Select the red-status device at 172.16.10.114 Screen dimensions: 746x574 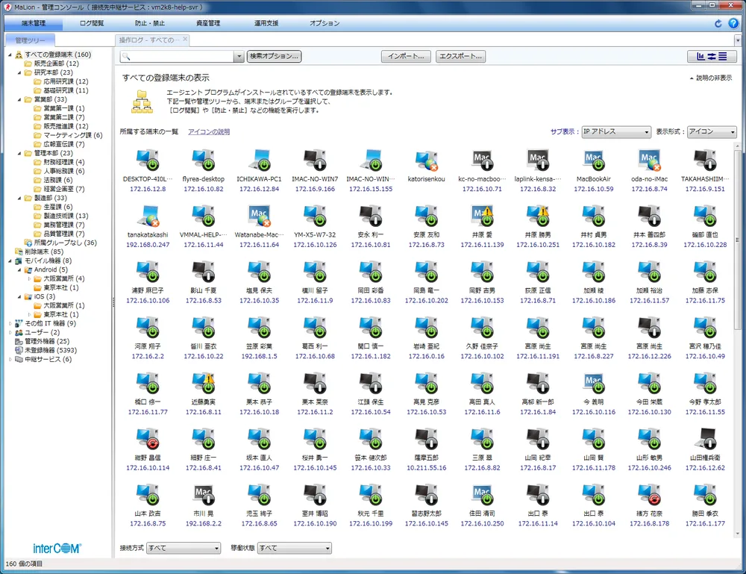(x=148, y=439)
